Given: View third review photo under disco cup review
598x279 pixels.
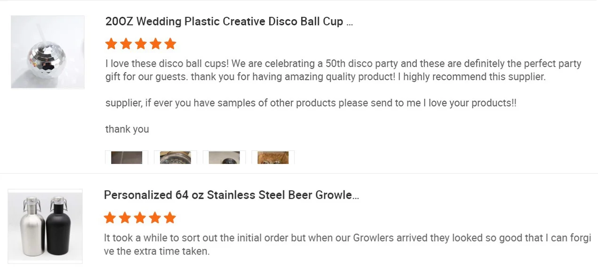Looking at the screenshot, I should [x=224, y=157].
